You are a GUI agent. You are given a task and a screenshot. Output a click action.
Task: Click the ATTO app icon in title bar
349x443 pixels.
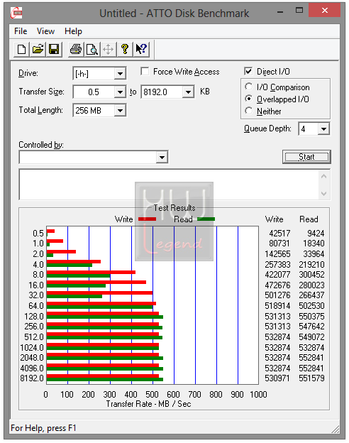click(x=16, y=13)
